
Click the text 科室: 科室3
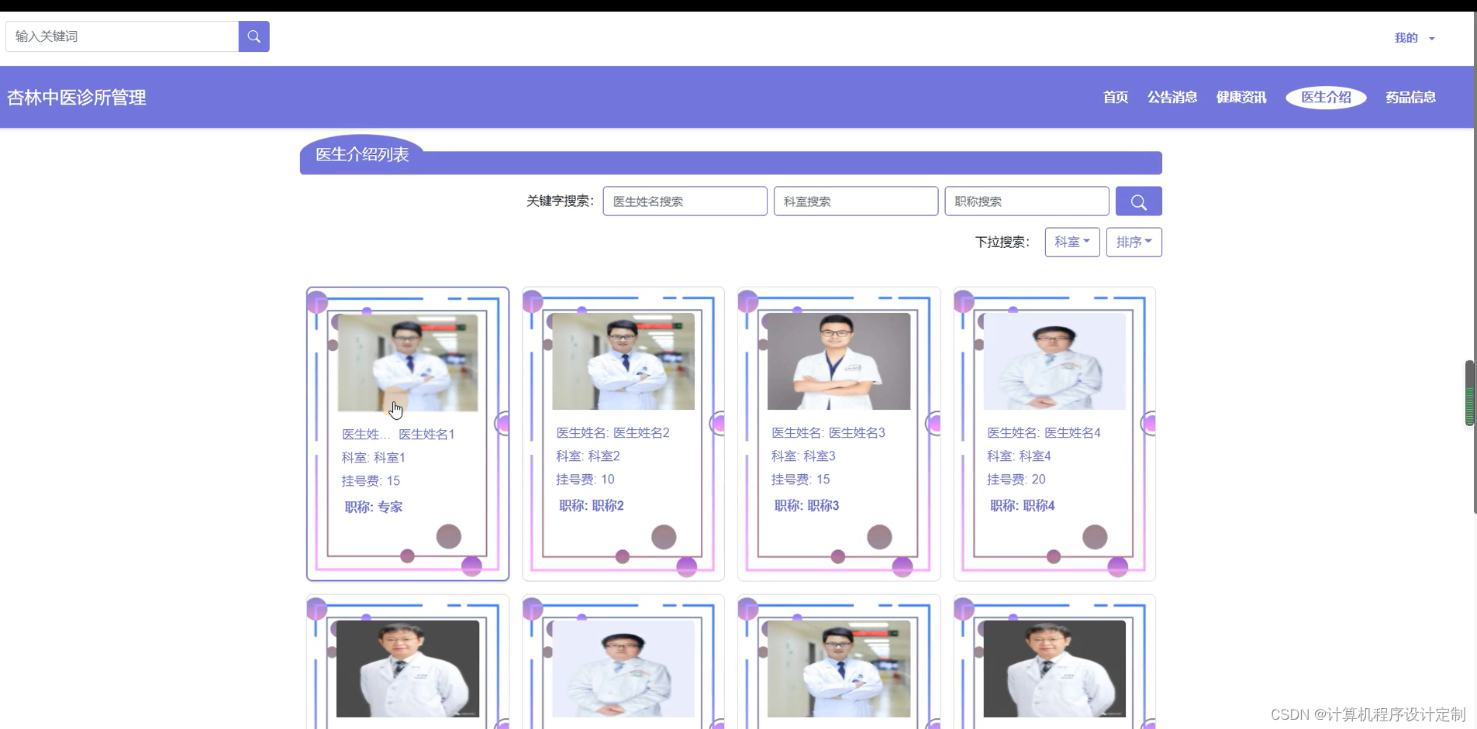803,456
